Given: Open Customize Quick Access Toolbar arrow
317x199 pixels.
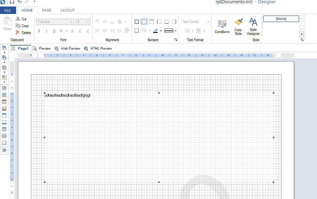Looking at the screenshot, I should pyautogui.click(x=35, y=1).
